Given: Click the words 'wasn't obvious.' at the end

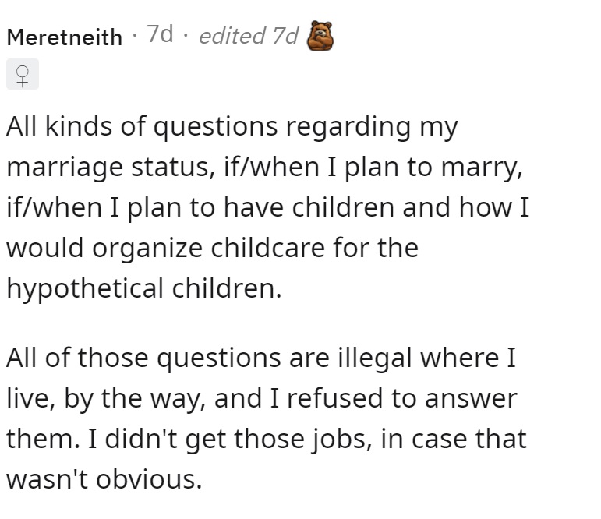Looking at the screenshot, I should click(104, 479).
